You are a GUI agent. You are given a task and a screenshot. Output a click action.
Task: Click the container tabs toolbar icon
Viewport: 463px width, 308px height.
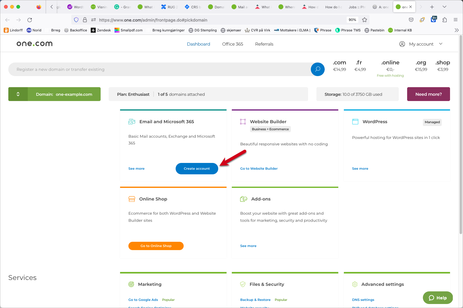tap(422, 20)
